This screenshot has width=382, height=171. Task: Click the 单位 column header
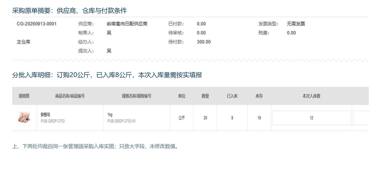pyautogui.click(x=182, y=96)
